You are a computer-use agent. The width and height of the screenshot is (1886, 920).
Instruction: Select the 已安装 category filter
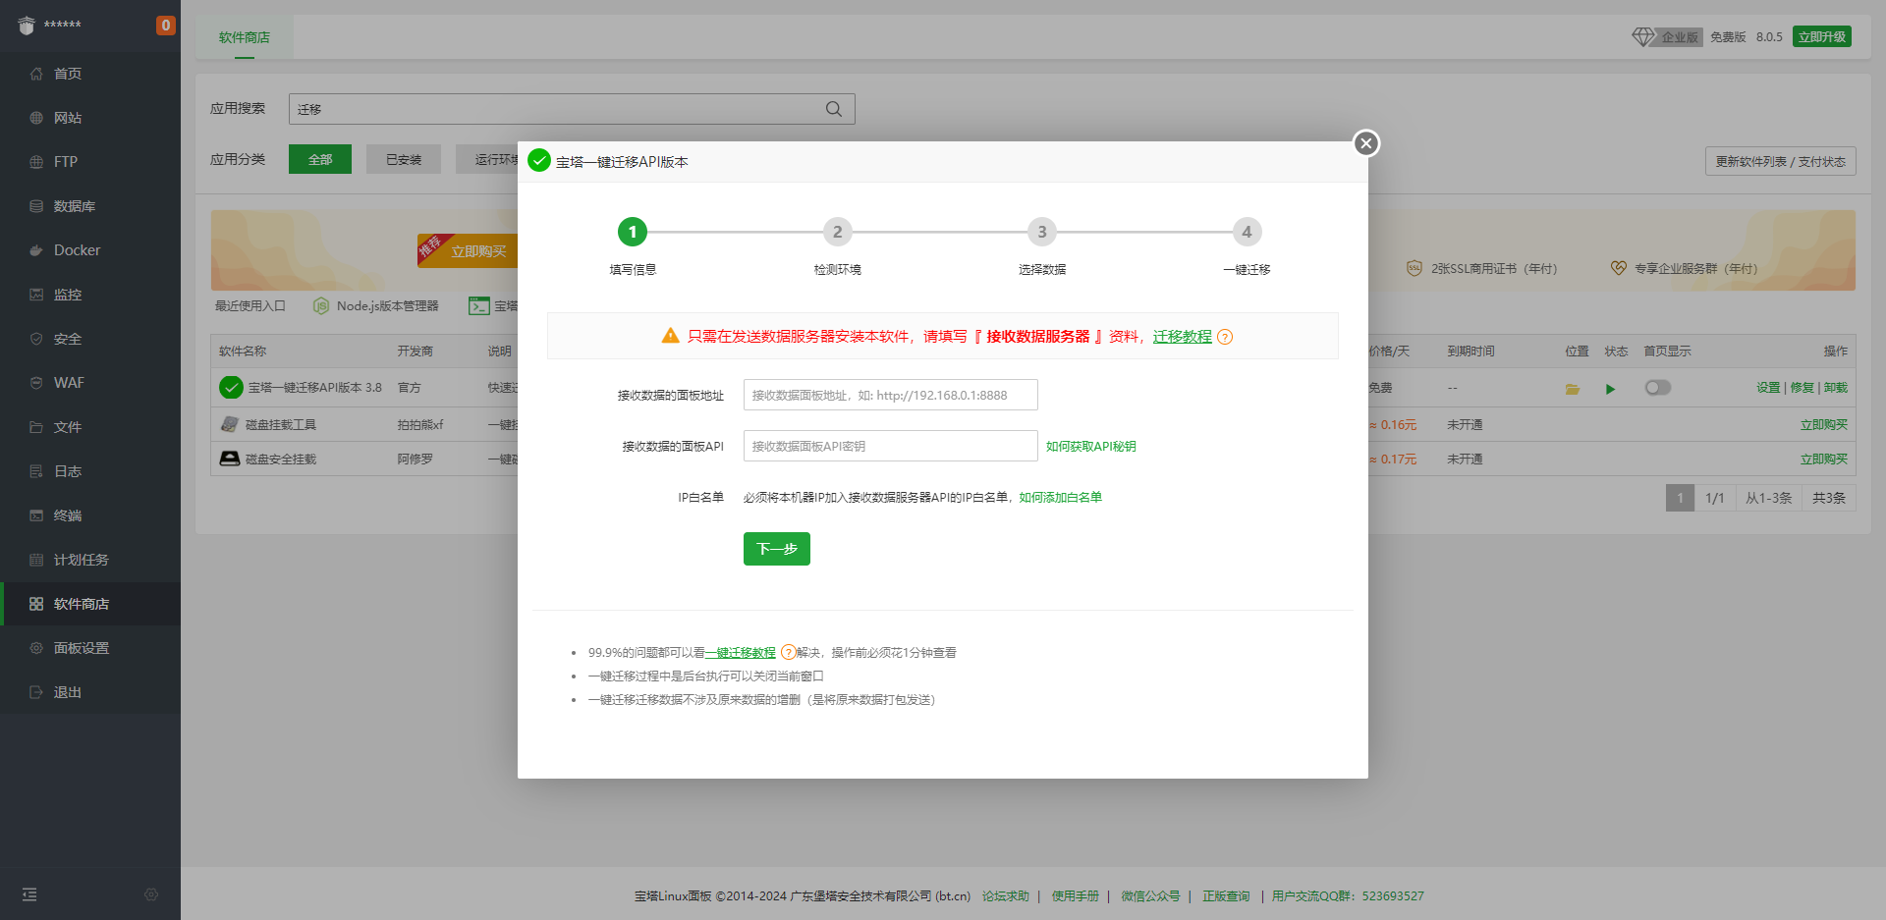404,159
